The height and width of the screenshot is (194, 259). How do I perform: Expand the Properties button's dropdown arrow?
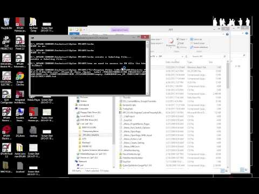[171, 48]
